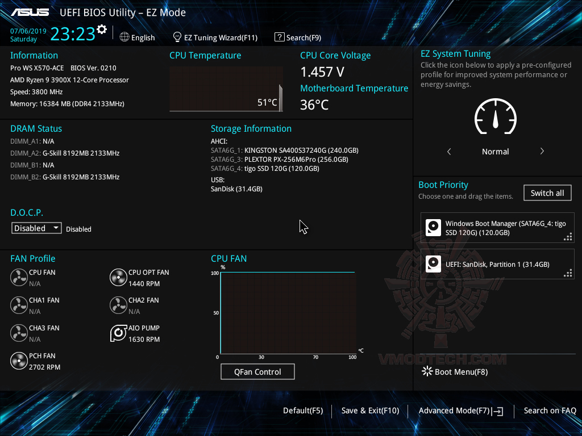Open the AIO PUMP fan settings
Viewport: 582px width, 436px height.
118,333
